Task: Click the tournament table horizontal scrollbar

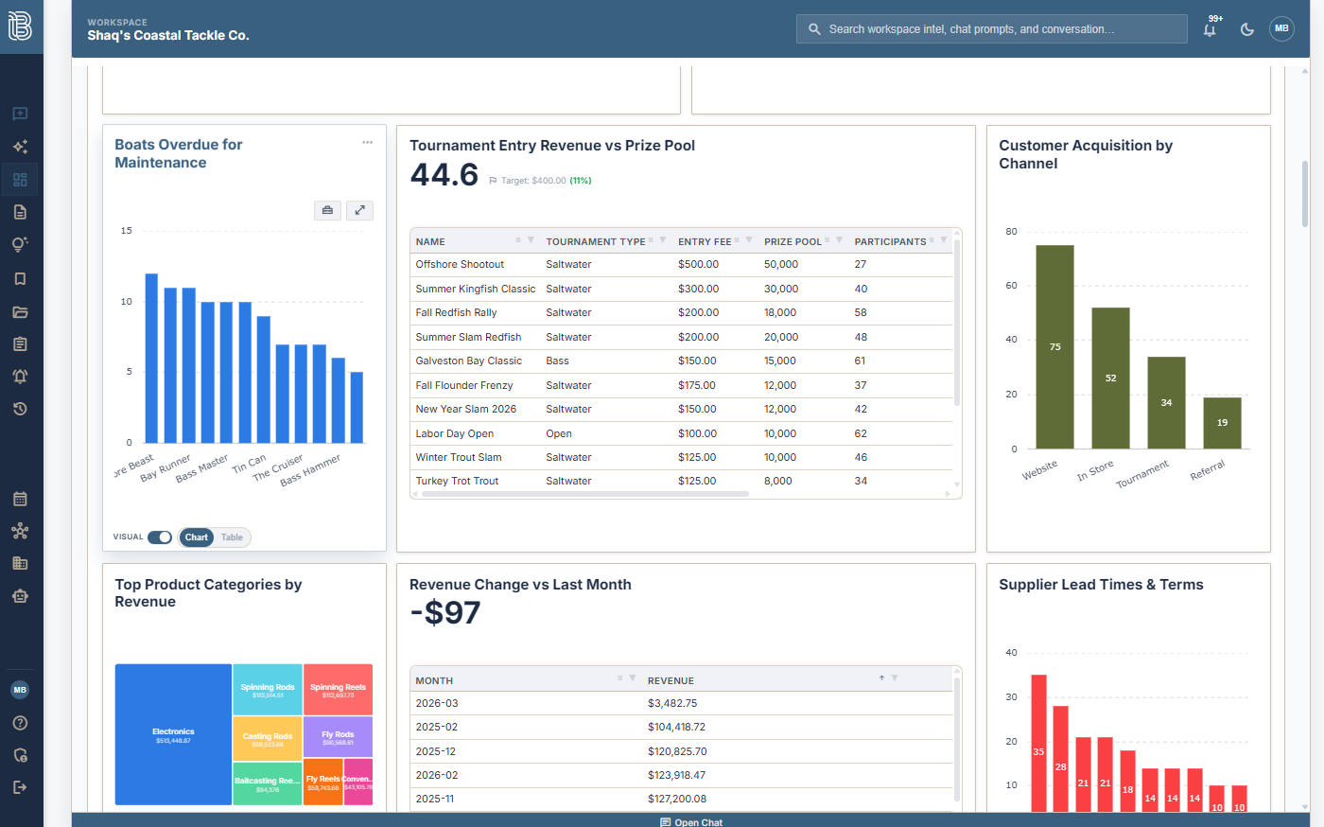Action: pyautogui.click(x=585, y=494)
